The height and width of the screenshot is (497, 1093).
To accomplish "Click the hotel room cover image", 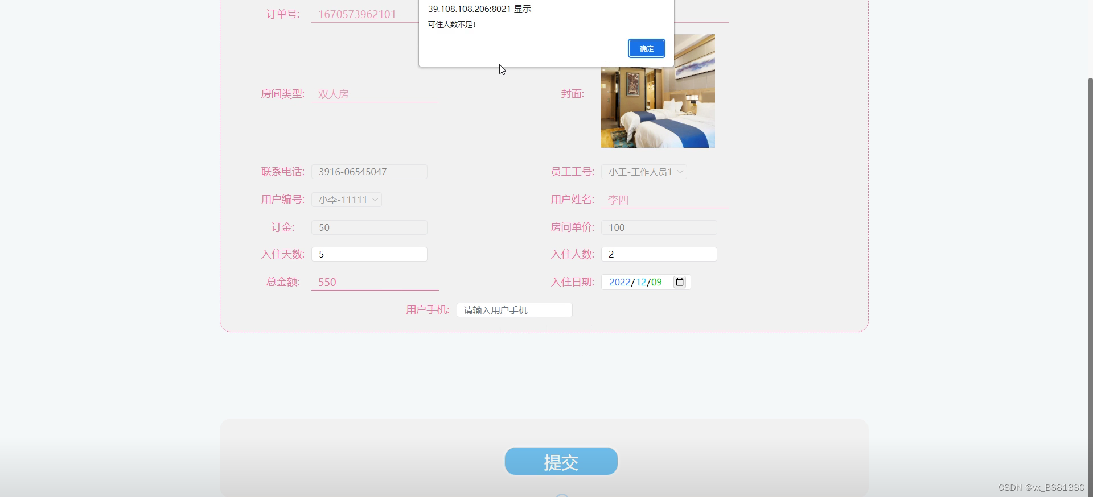I will click(658, 91).
